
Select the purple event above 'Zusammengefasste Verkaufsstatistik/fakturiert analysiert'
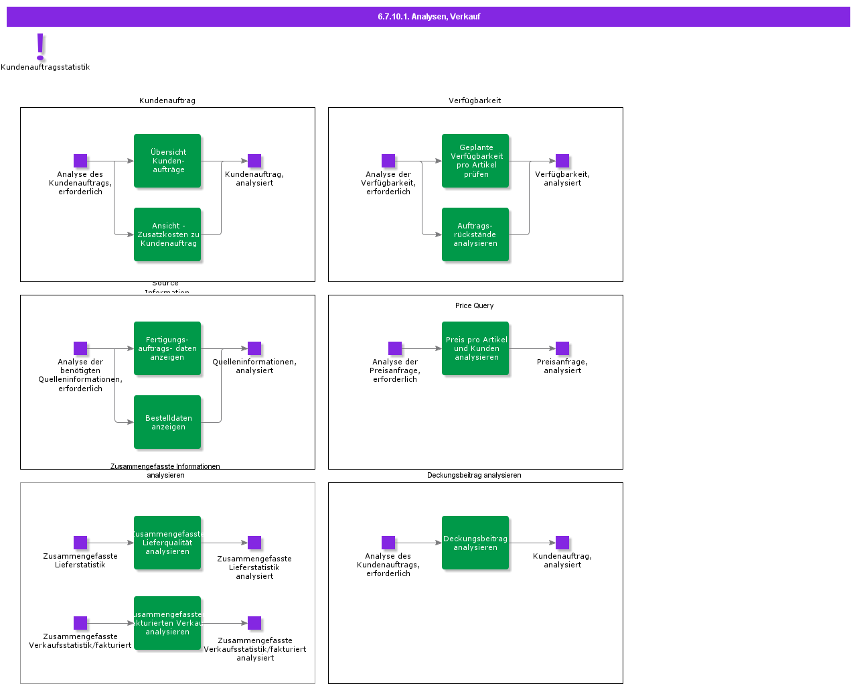(254, 623)
